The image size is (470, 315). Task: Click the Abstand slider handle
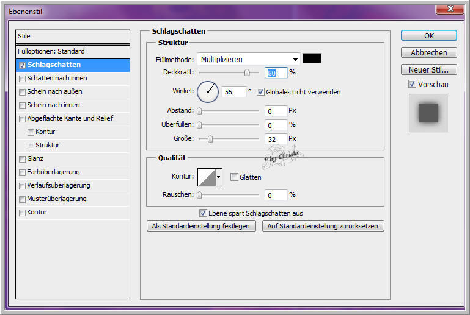199,111
